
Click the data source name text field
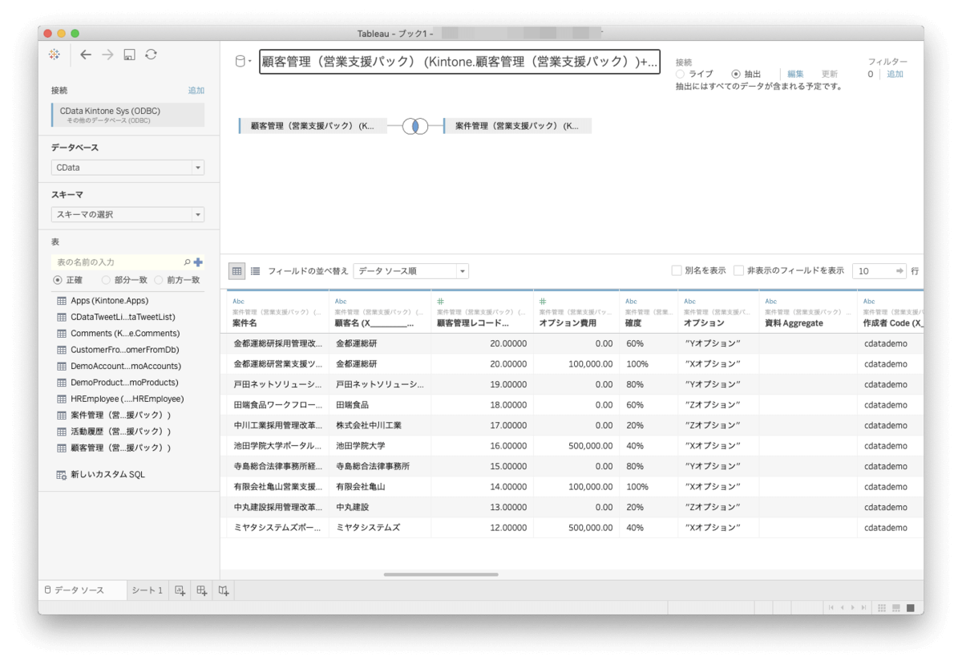pos(459,62)
